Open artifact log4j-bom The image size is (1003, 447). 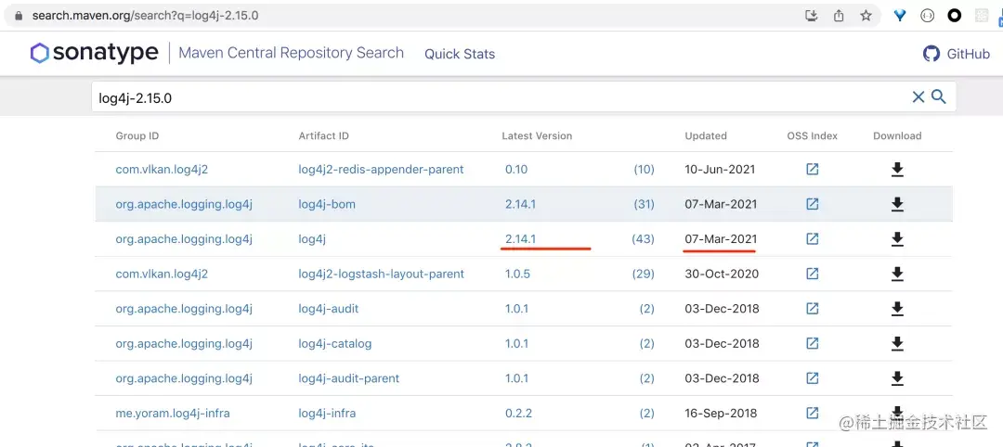327,204
